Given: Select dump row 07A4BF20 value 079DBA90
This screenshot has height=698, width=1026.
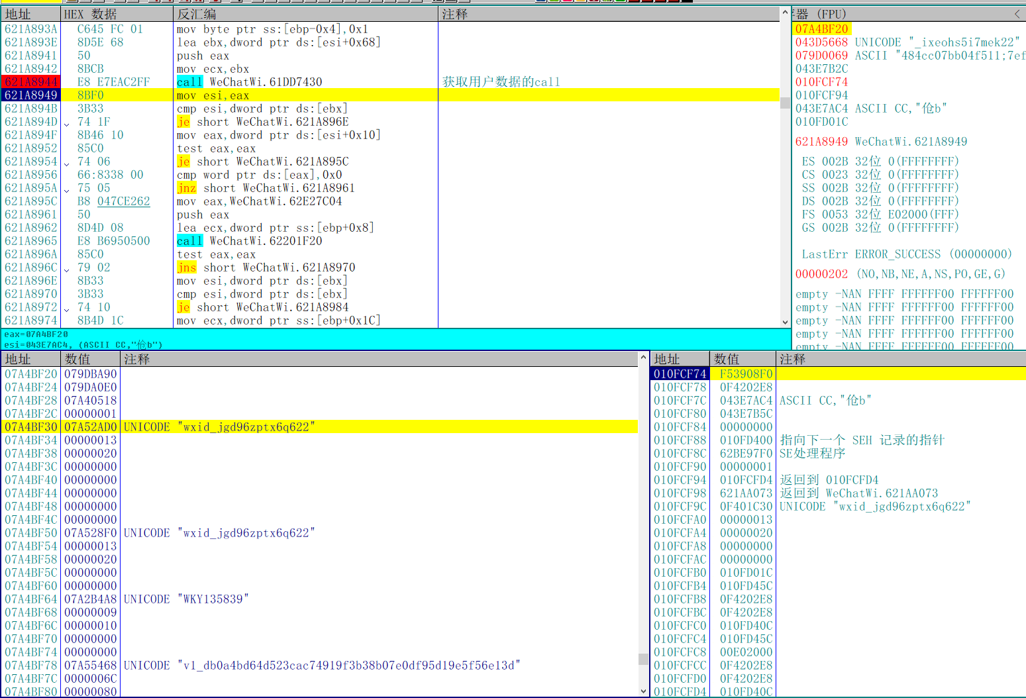Looking at the screenshot, I should point(91,374).
